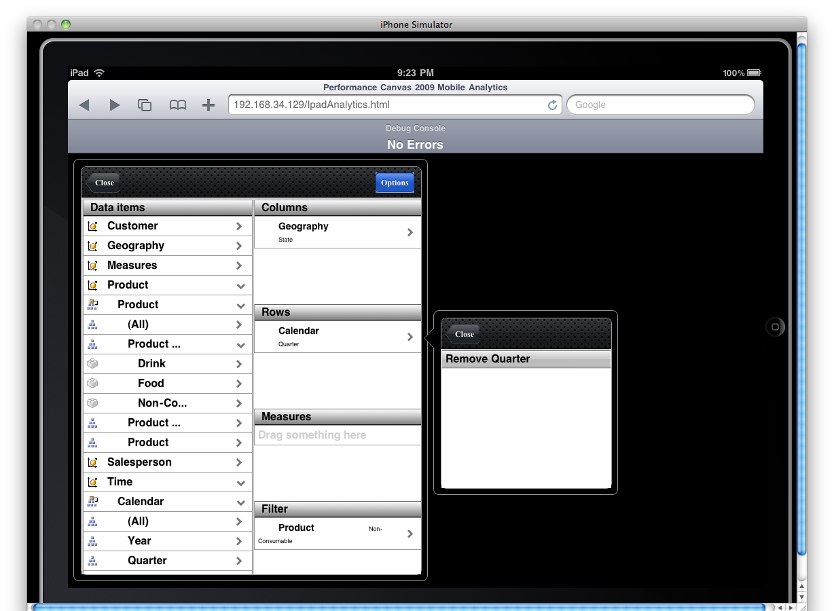
Task: Click the Measures dimension icon
Action: click(x=92, y=265)
